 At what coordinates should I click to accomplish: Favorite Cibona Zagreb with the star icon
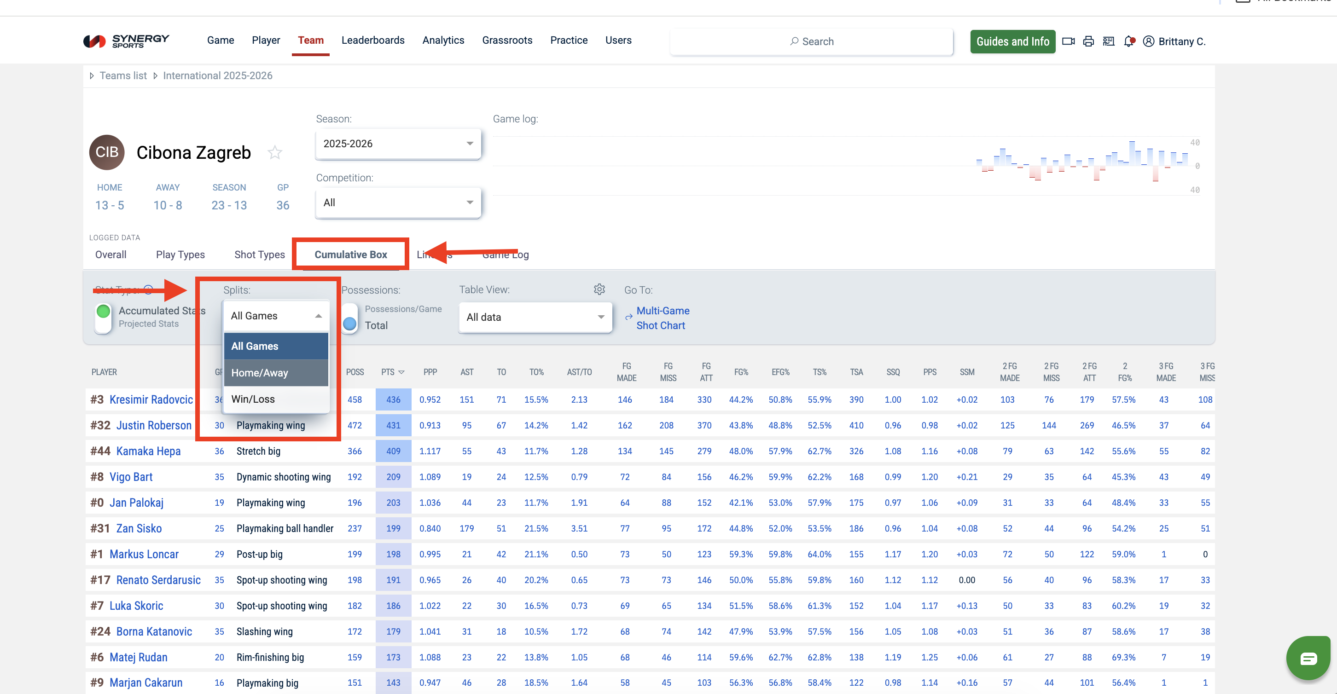(x=274, y=152)
